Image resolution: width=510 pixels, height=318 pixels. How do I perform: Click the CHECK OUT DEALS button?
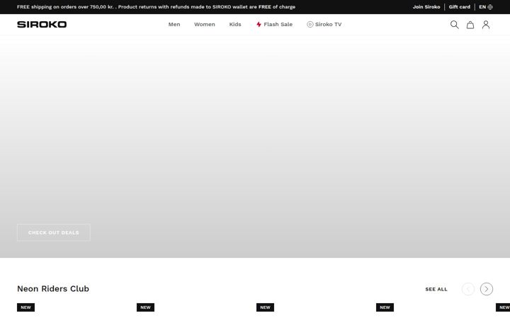(54, 232)
